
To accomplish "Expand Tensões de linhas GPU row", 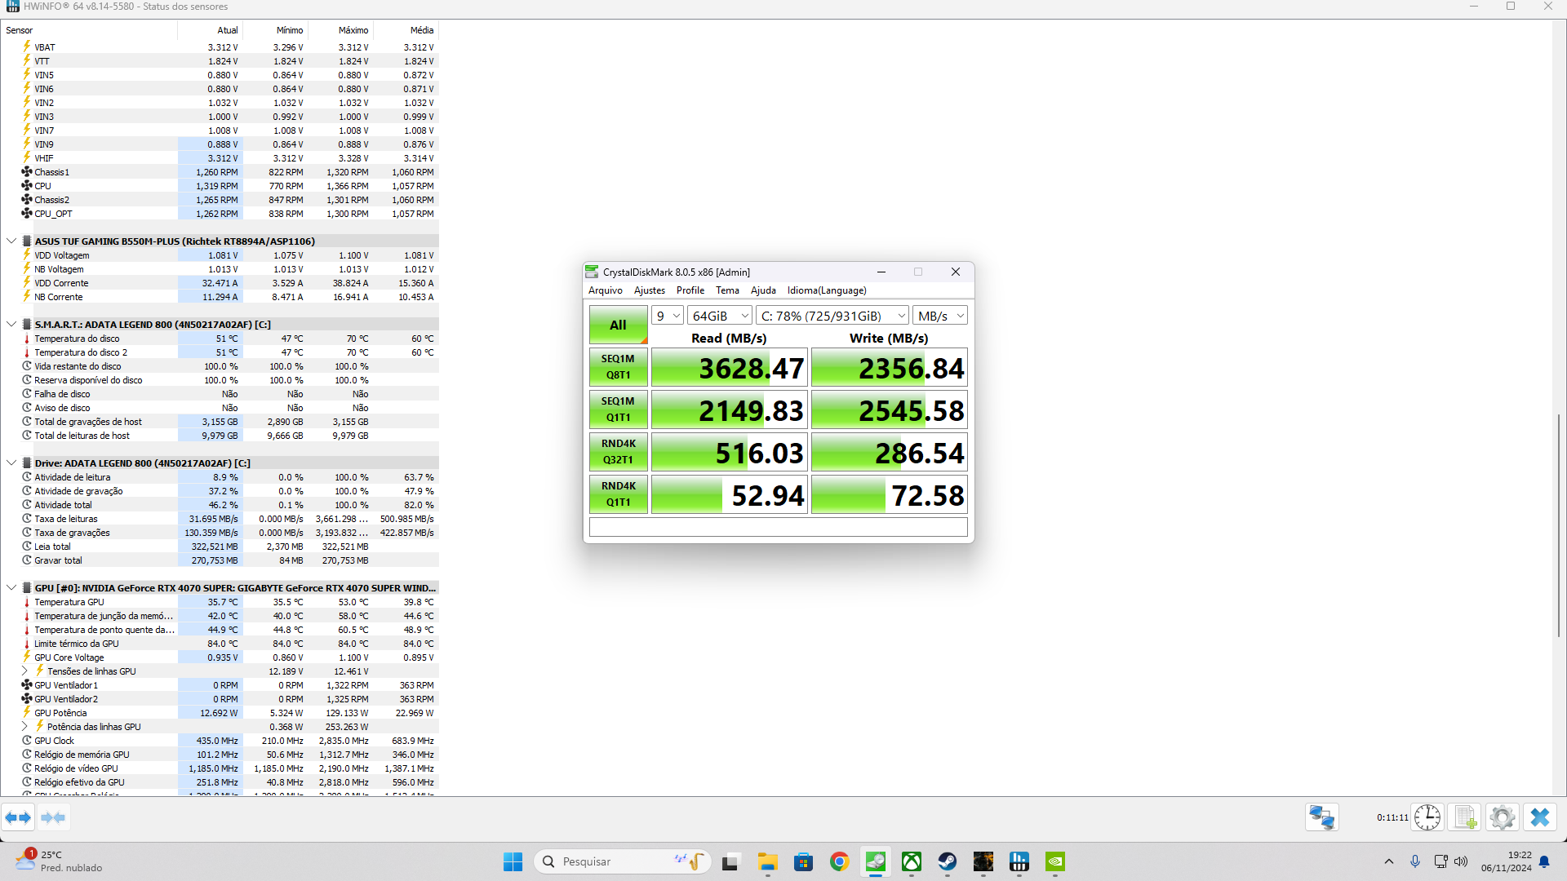I will [24, 671].
